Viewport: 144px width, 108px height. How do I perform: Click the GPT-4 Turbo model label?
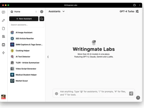pos(127,11)
